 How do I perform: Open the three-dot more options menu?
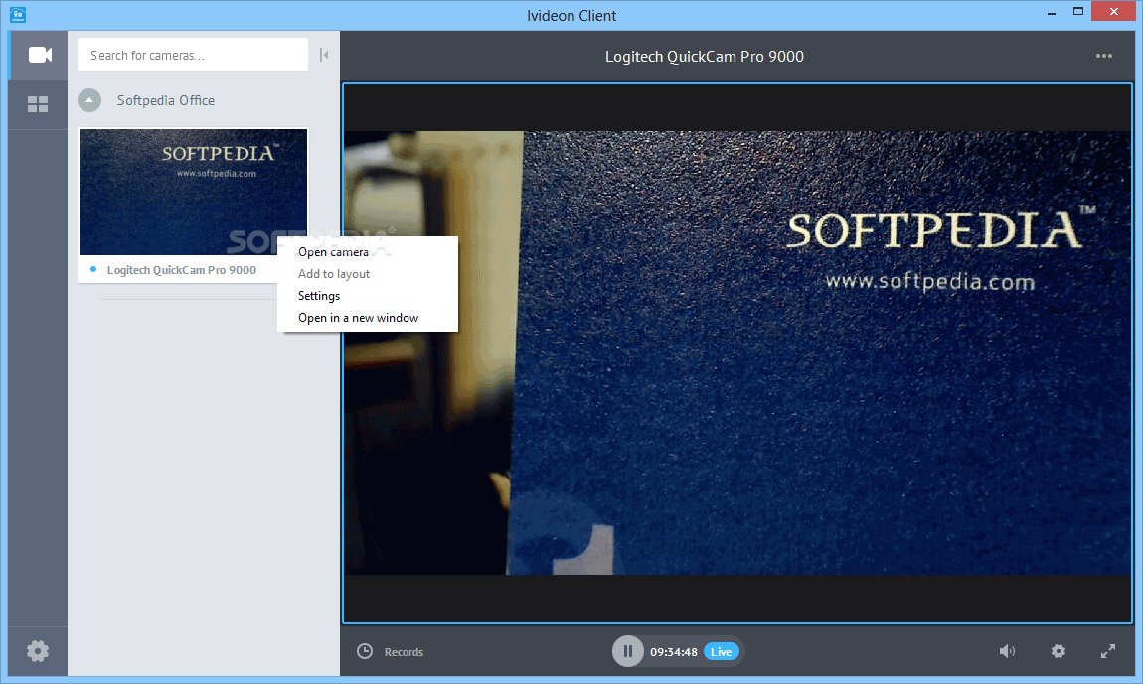point(1103,56)
